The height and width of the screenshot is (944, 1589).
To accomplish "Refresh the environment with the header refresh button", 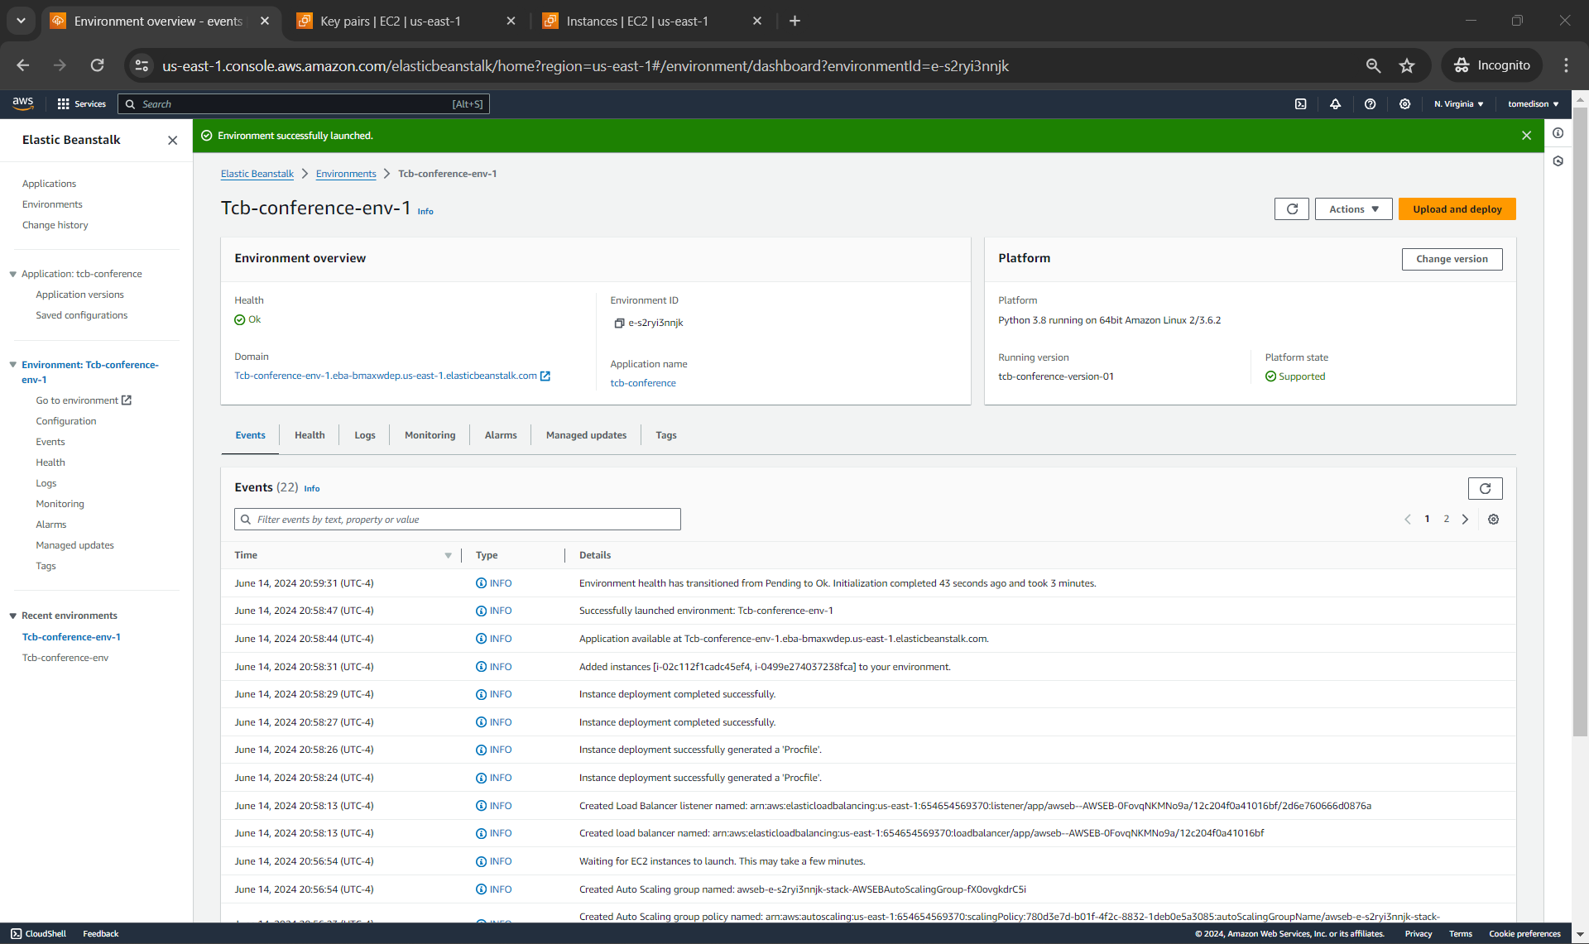I will [x=1292, y=209].
